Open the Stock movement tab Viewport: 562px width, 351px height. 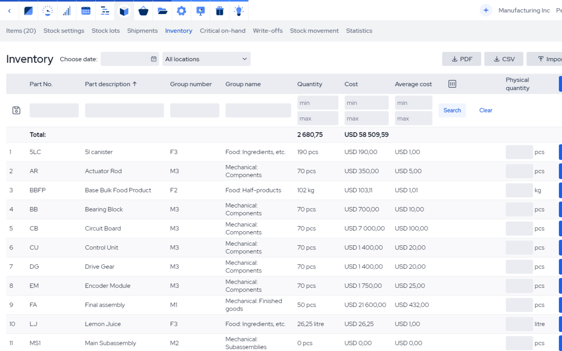coord(314,31)
